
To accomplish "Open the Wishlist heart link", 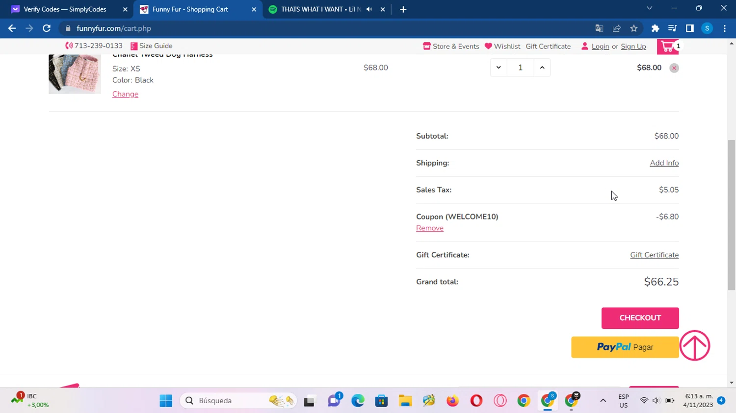I will pos(502,47).
